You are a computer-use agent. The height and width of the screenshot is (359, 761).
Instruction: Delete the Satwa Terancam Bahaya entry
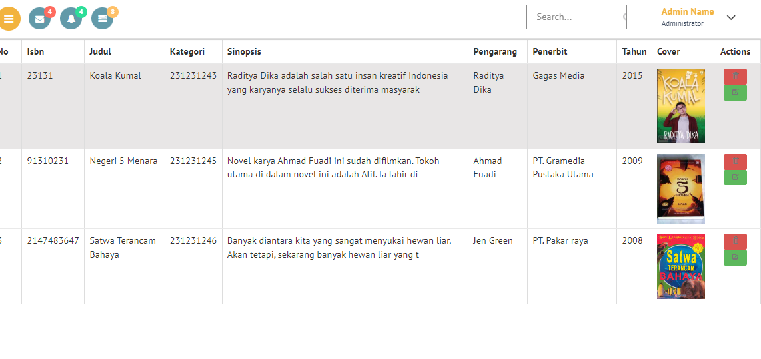735,242
